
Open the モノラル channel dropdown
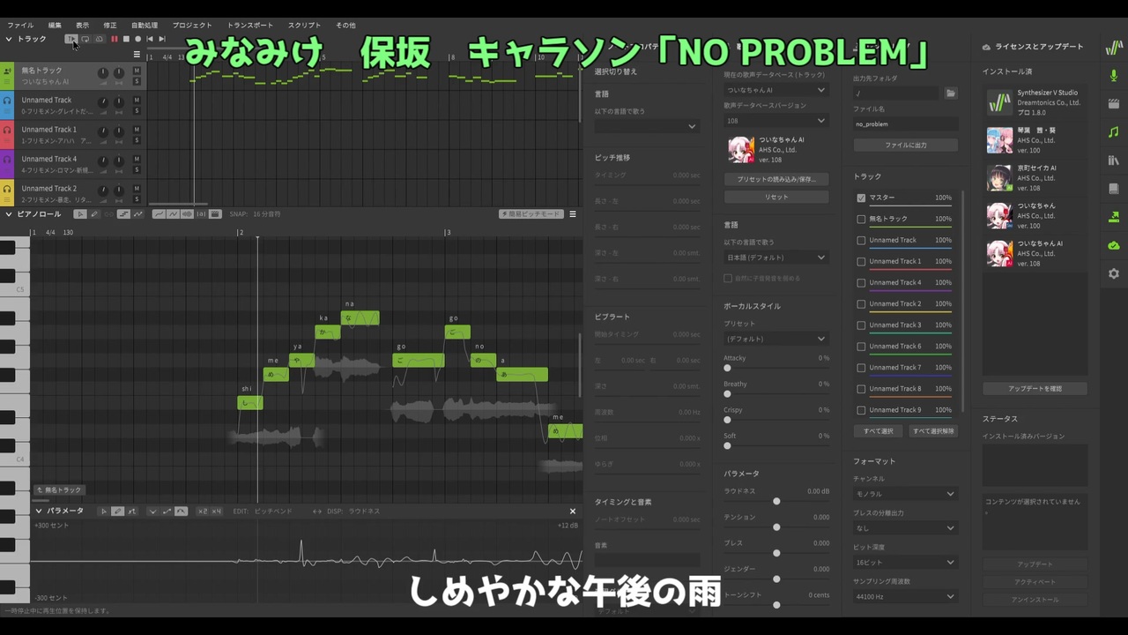905,494
